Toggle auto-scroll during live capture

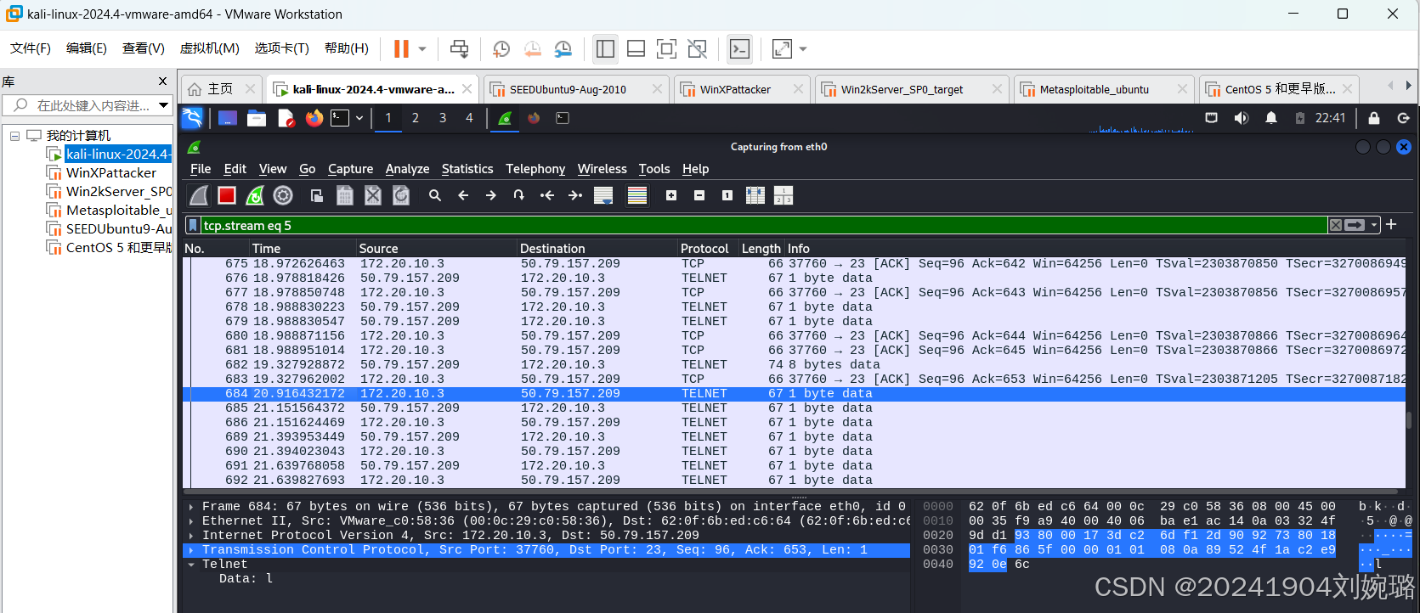[603, 195]
